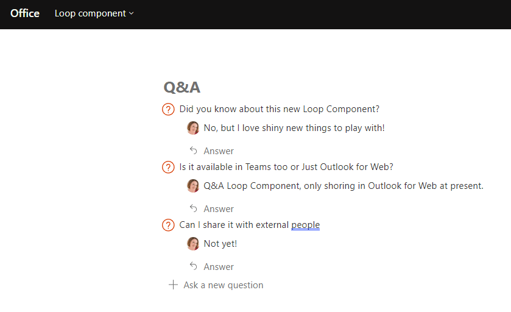Click 'Is it available in Teams too' question
The height and width of the screenshot is (312, 511).
pyautogui.click(x=286, y=167)
